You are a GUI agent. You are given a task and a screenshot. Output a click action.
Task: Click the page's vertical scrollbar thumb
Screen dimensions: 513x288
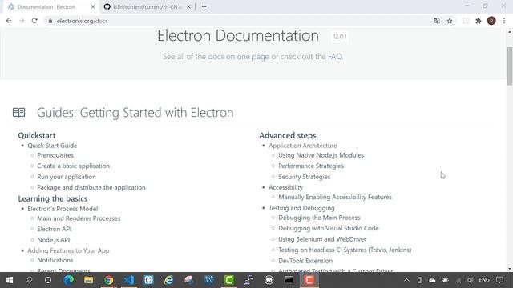click(x=510, y=66)
